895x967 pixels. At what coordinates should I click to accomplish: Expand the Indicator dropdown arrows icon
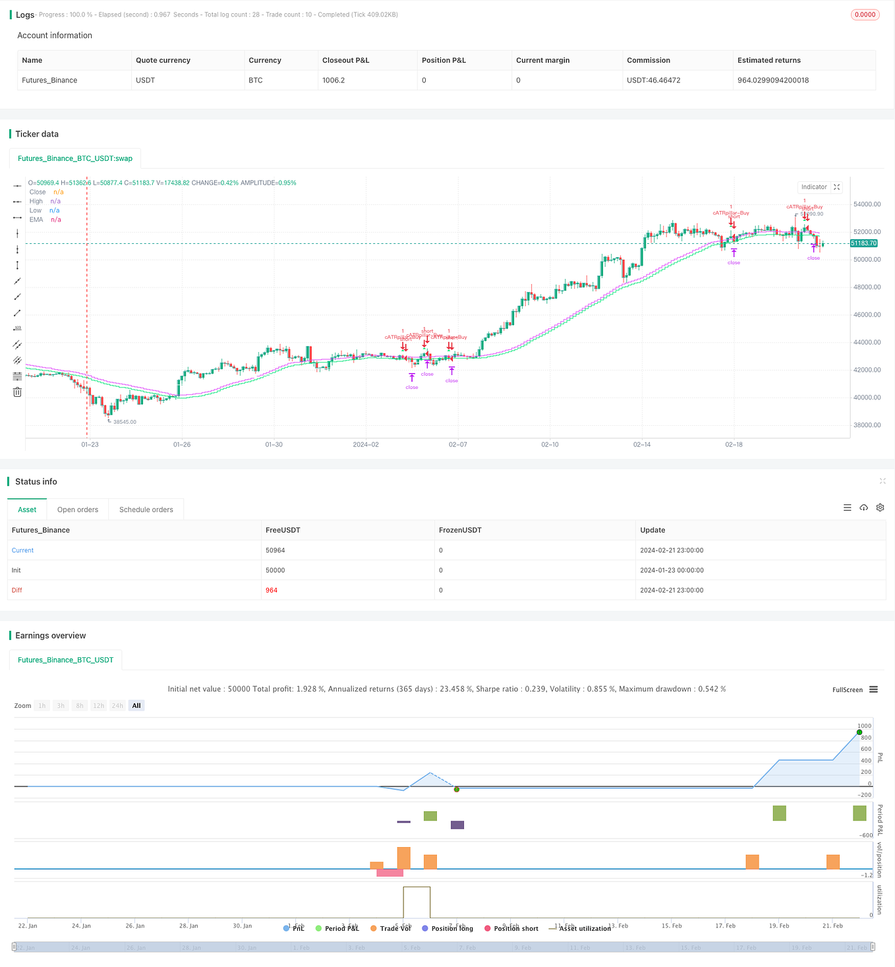[836, 187]
